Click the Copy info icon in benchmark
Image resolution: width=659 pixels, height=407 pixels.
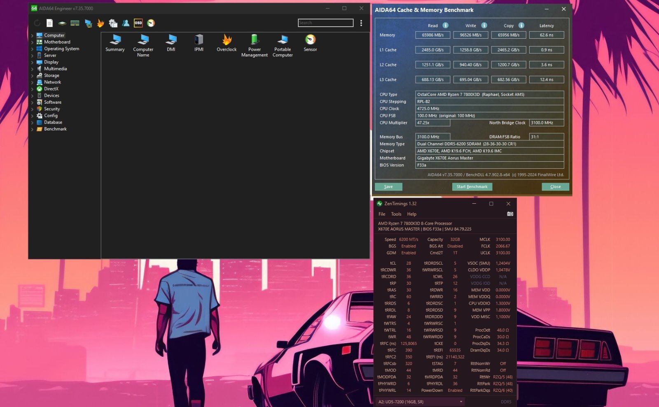[521, 26]
